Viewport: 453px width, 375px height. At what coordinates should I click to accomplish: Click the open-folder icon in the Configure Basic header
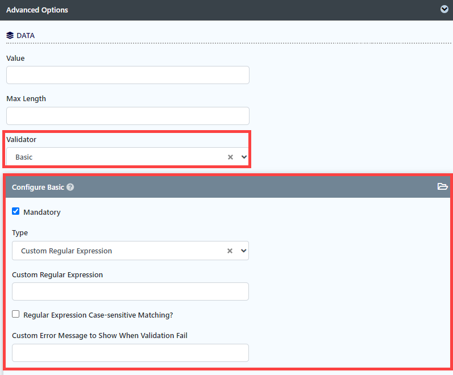click(442, 186)
